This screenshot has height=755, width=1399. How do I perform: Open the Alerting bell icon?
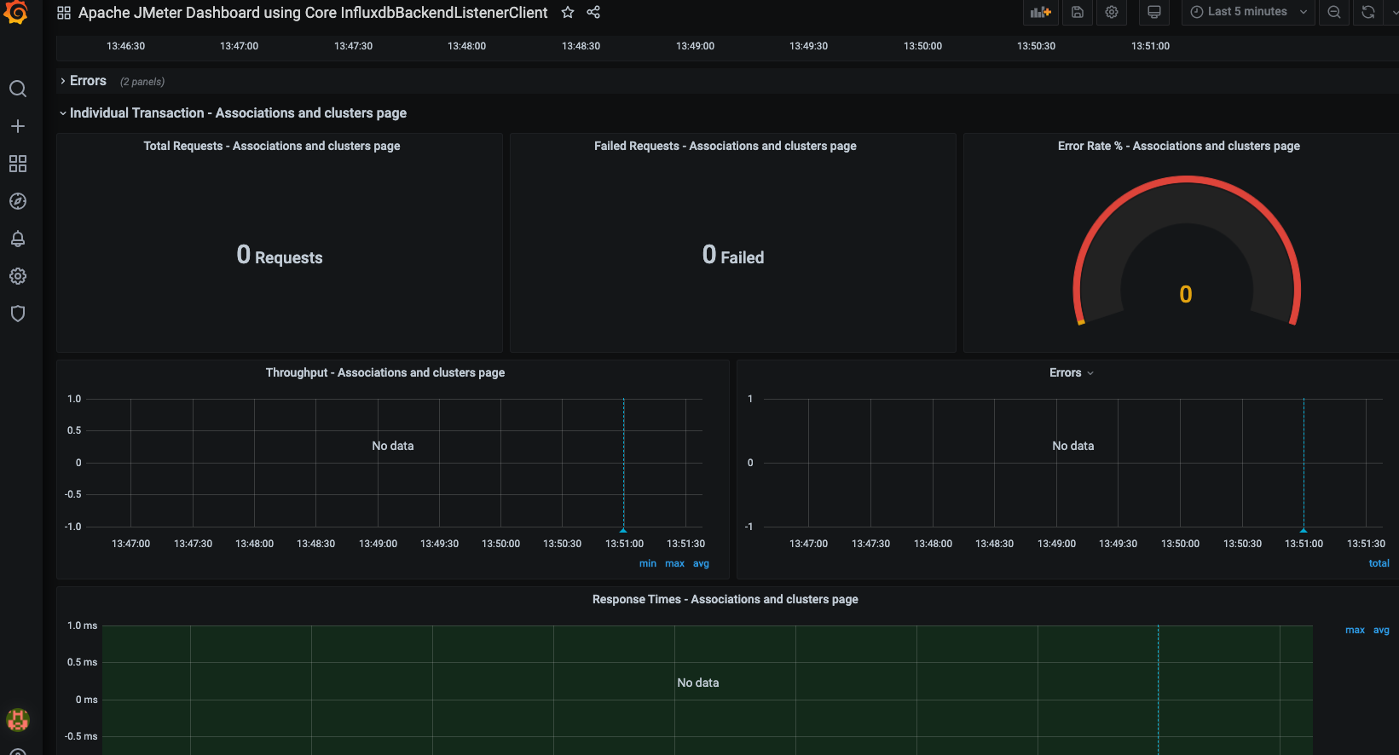pyautogui.click(x=18, y=239)
